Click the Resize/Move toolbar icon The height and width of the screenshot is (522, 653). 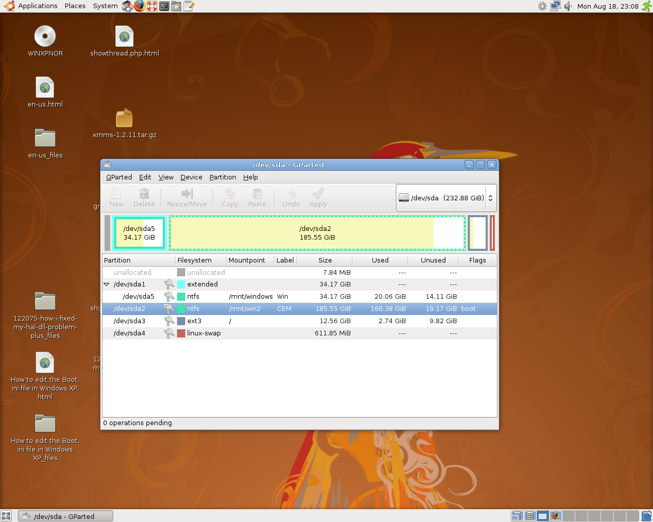tap(187, 194)
